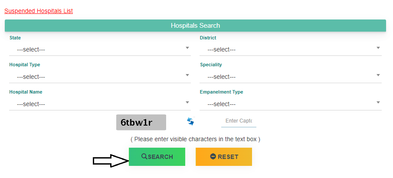Open the State dropdown
The height and width of the screenshot is (178, 393).
(100, 49)
